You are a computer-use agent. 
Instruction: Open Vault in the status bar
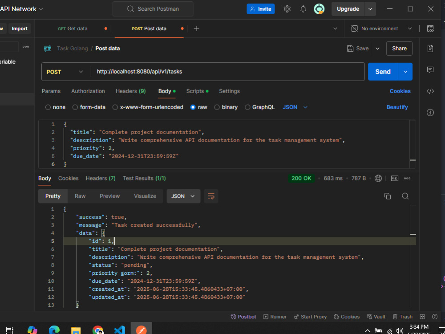click(376, 317)
